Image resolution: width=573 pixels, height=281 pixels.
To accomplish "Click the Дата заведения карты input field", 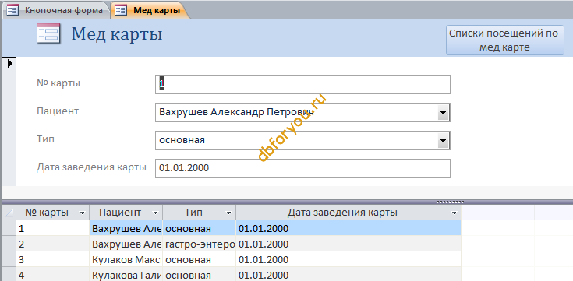I will pyautogui.click(x=302, y=168).
